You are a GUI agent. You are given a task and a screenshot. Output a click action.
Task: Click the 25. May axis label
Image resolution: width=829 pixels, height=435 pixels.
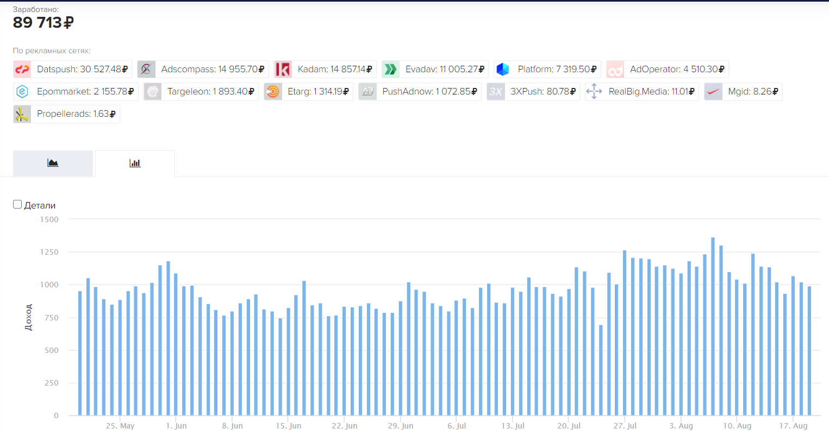(x=120, y=426)
